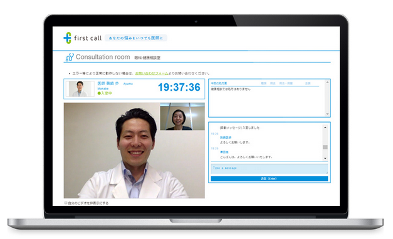Screen dimensions: 393x239
Task: Click the first call logo text
Action: [88, 38]
